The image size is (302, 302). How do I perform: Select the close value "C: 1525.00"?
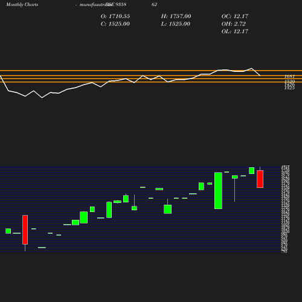click(115, 24)
